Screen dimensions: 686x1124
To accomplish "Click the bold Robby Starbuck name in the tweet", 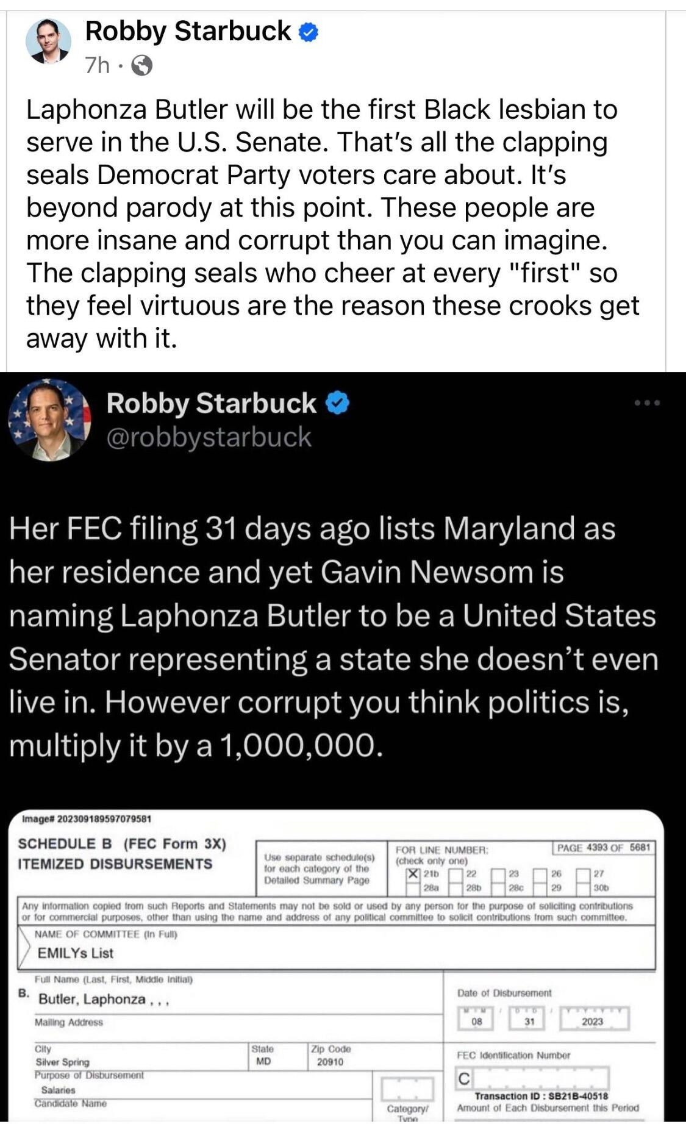I will (x=211, y=404).
